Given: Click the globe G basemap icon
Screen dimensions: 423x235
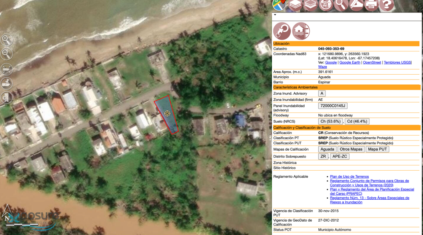Looking at the screenshot, I should coord(326,5).
